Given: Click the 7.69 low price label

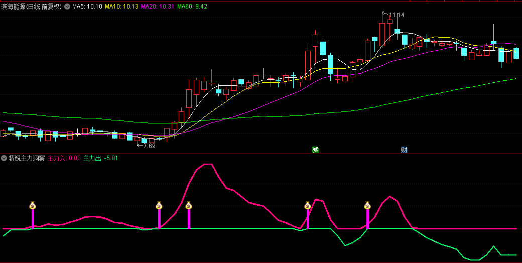Looking at the screenshot, I should [x=149, y=146].
